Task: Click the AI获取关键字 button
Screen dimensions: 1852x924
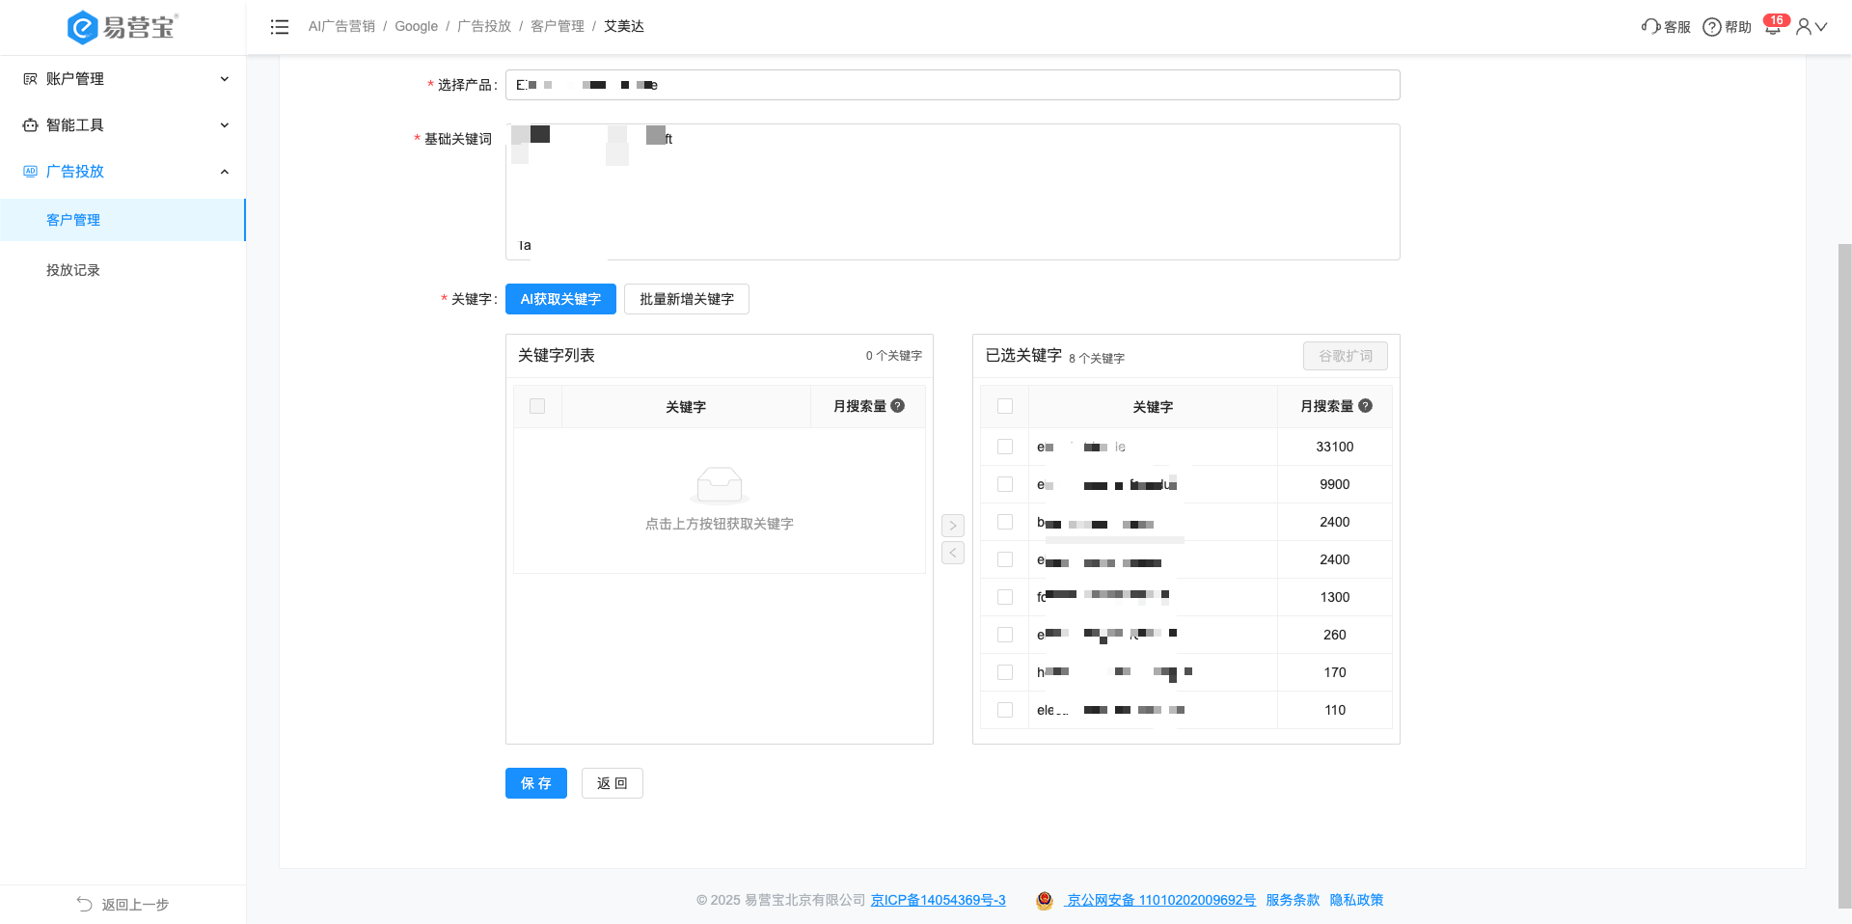Action: click(560, 299)
